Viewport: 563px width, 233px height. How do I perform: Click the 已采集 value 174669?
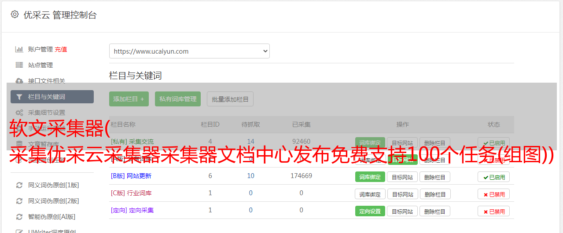(301, 176)
